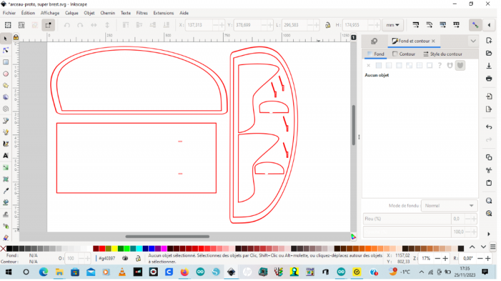This screenshot has width=501, height=281.
Task: Select the Eraser tool
Action: pos(6,238)
